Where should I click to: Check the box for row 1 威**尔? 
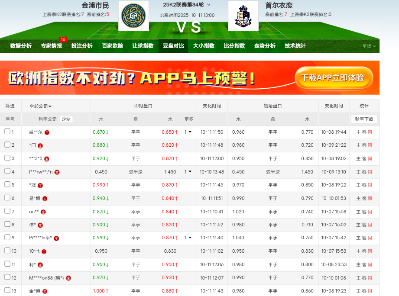[x=7, y=132]
